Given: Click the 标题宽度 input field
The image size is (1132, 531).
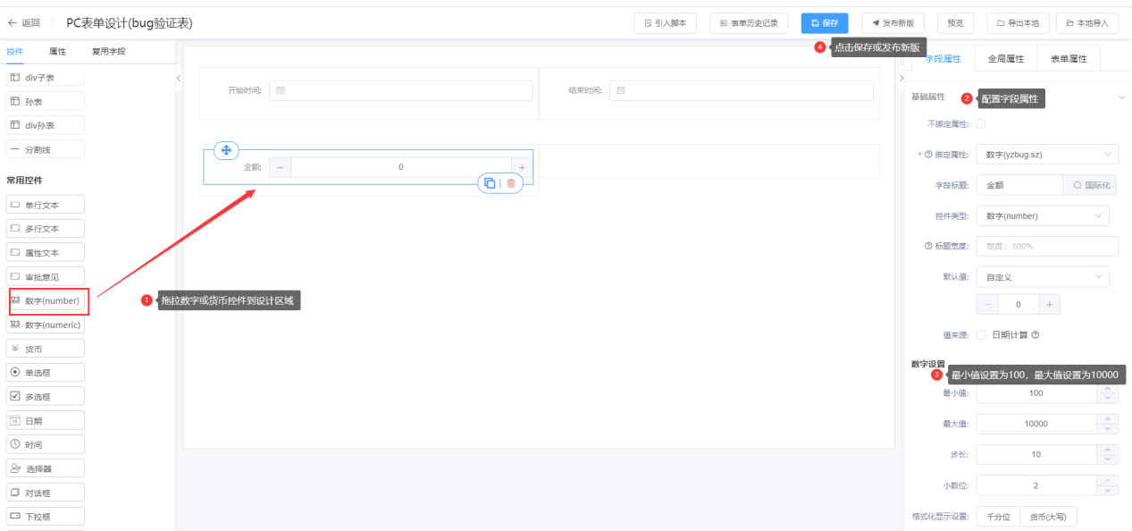Looking at the screenshot, I should click(x=1047, y=246).
